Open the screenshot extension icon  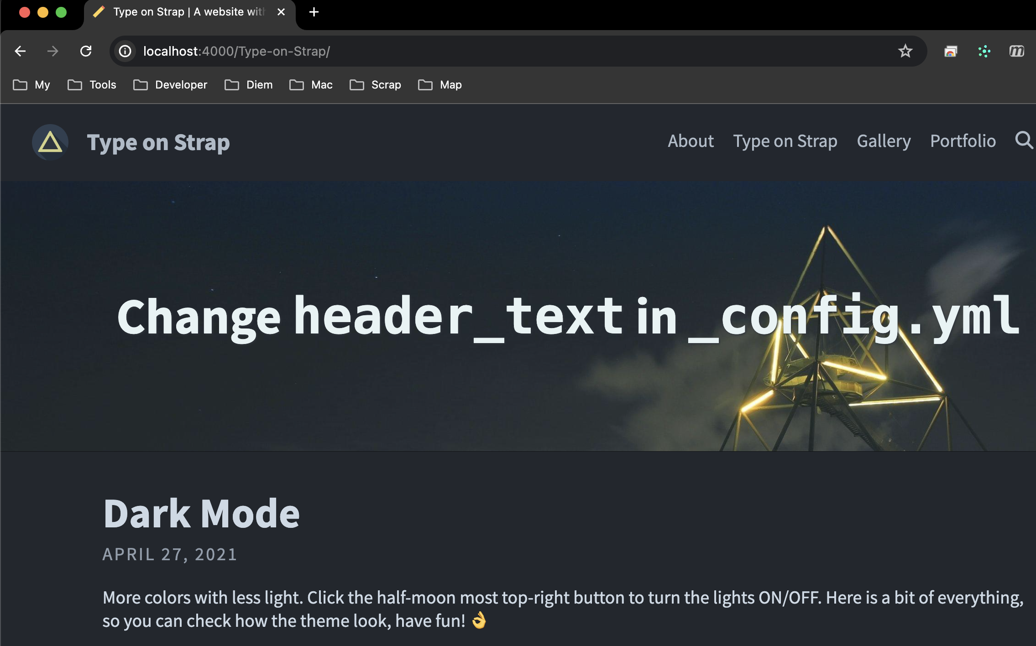click(x=951, y=51)
